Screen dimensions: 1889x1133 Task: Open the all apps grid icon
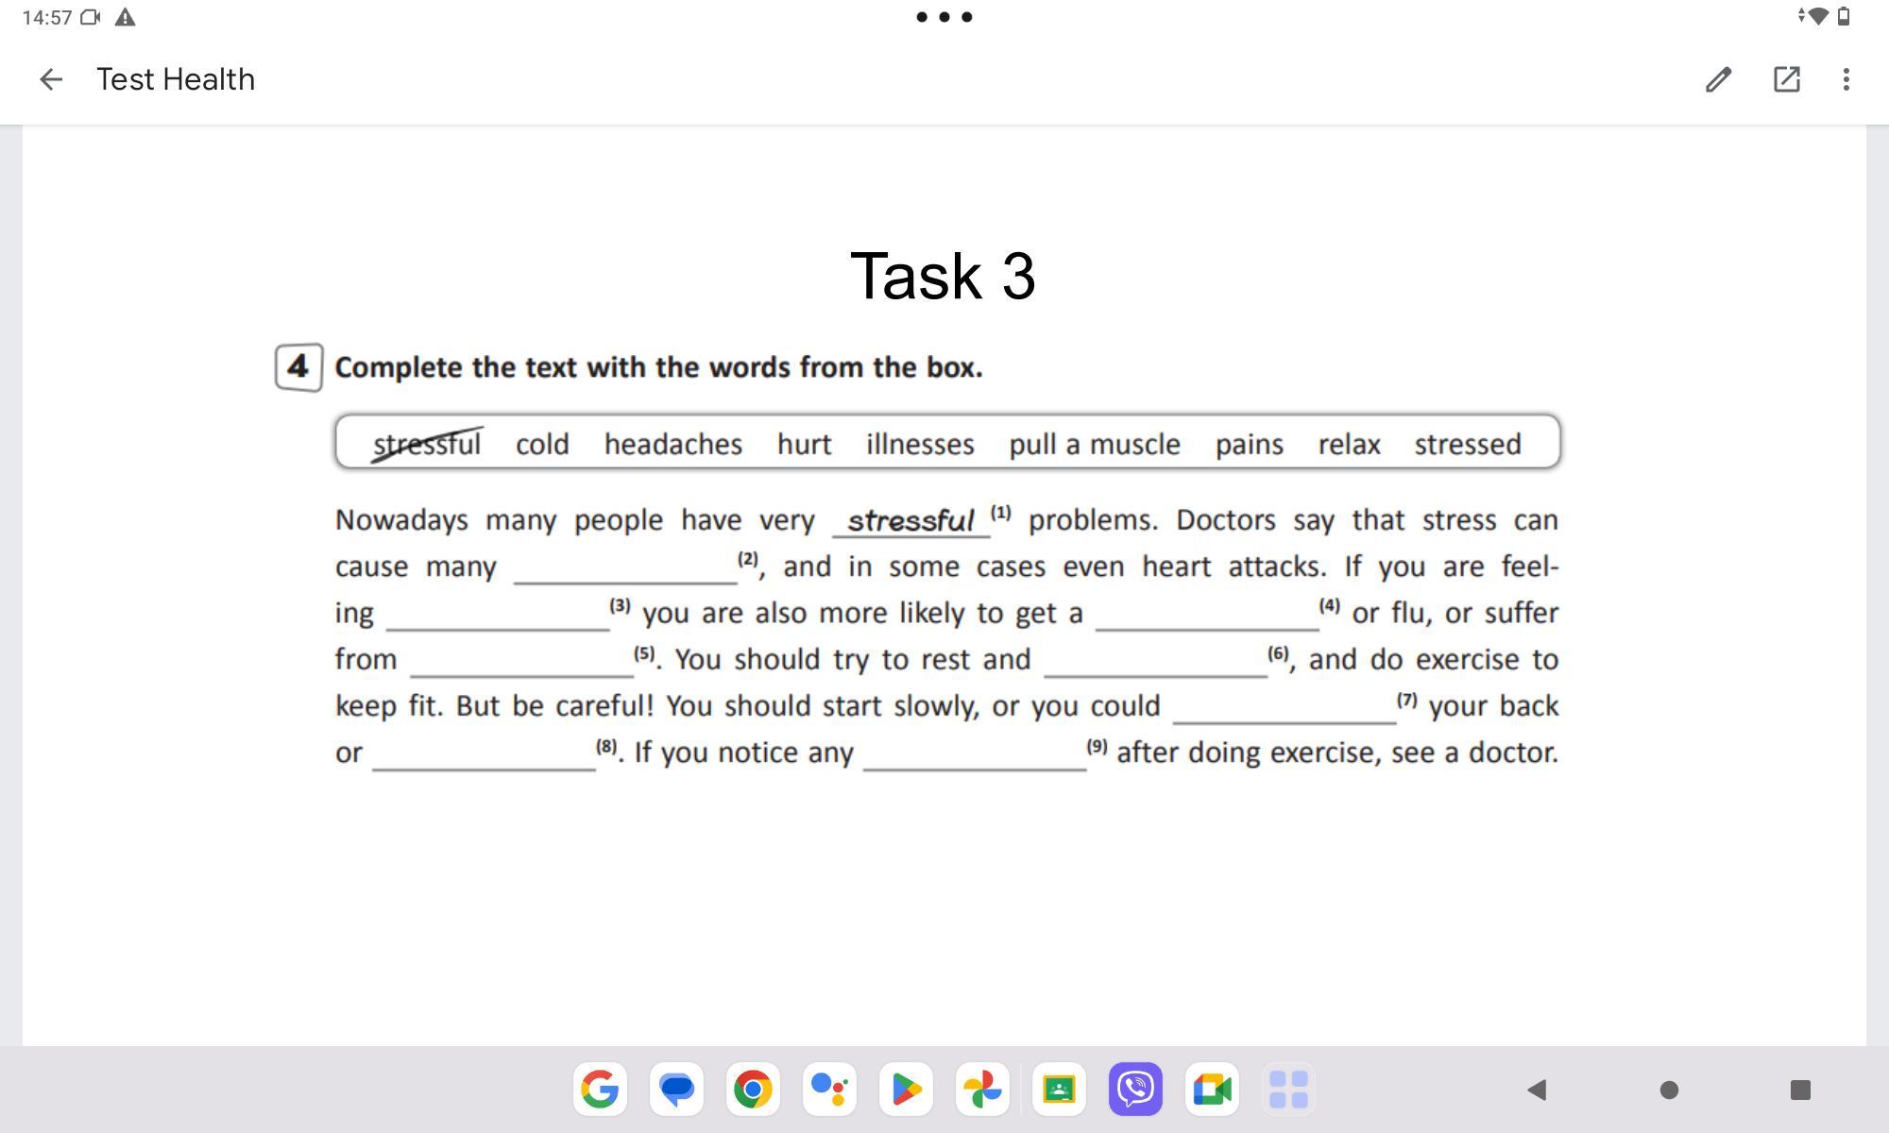pyautogui.click(x=1288, y=1090)
